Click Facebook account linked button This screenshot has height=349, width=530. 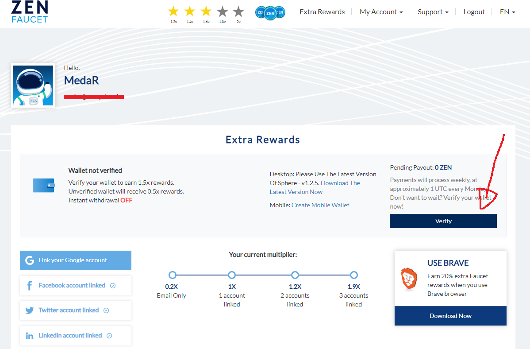(76, 286)
